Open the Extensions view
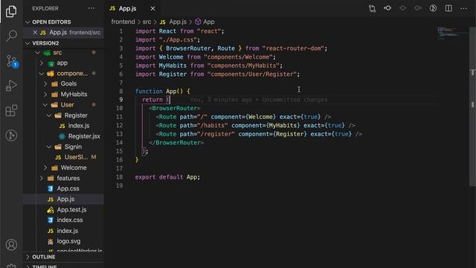 coord(11,111)
